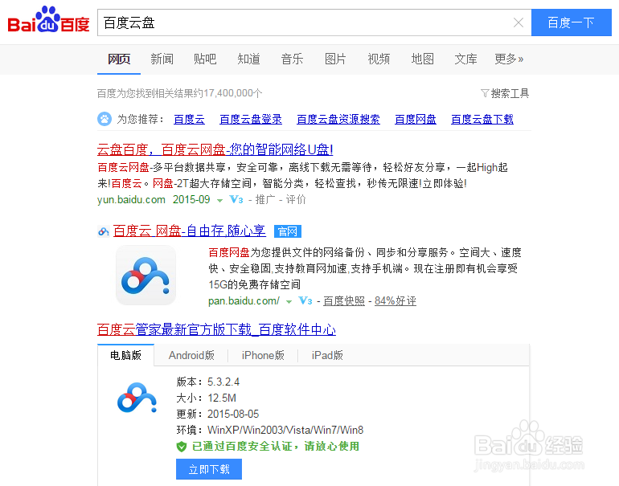The image size is (619, 486).
Task: Expand the 更多» menu
Action: click(x=509, y=59)
